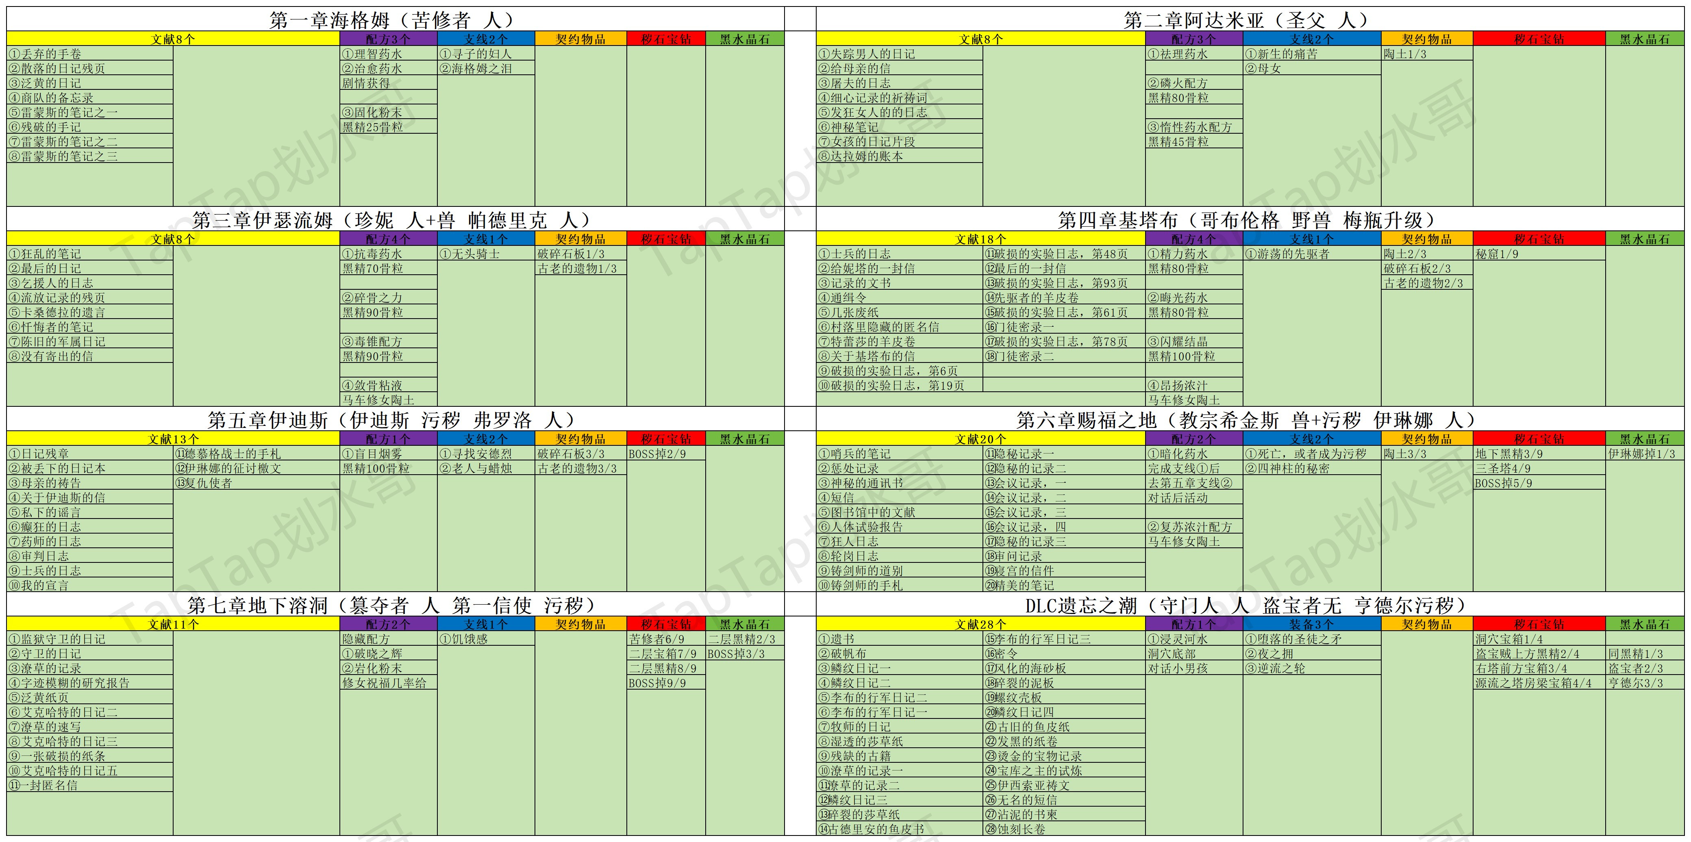This screenshot has width=1691, height=842.
Task: Select the cell ③惰性药水配方
Action: (x=1194, y=127)
